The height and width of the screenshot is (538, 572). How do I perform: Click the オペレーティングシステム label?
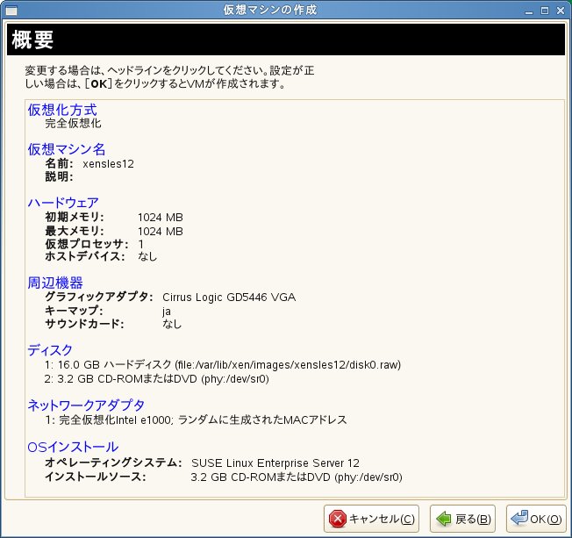click(x=113, y=463)
